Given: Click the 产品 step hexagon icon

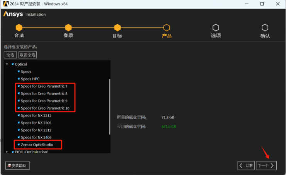Looking at the screenshot, I should pos(166,28).
